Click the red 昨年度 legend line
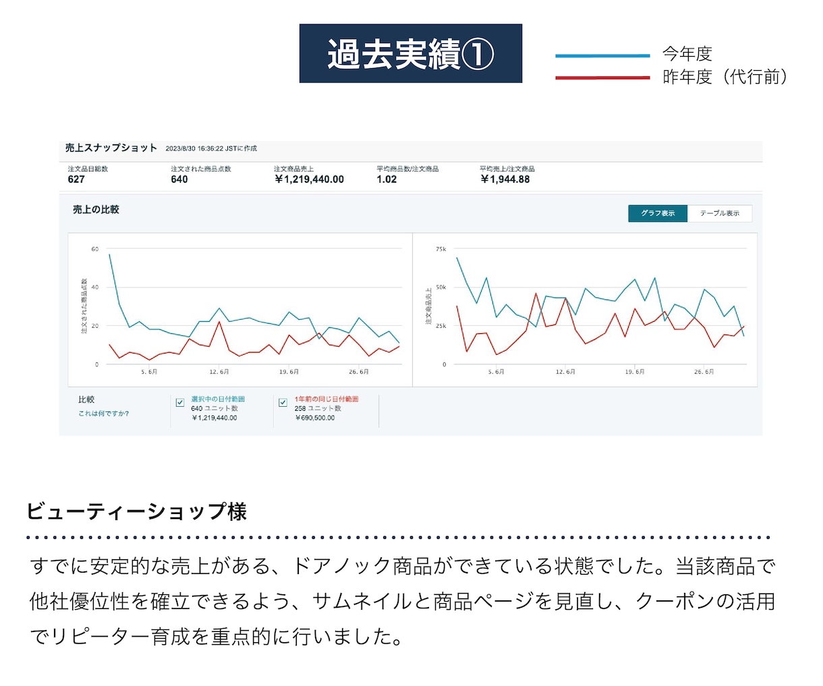The width and height of the screenshot is (823, 686). (x=602, y=78)
